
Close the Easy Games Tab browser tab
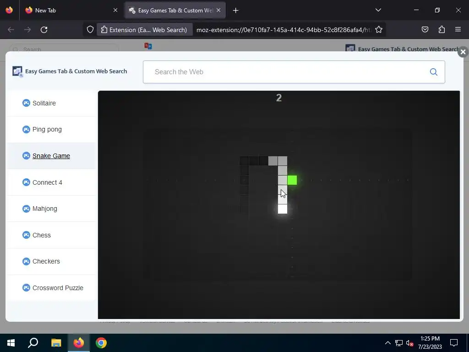point(218,10)
